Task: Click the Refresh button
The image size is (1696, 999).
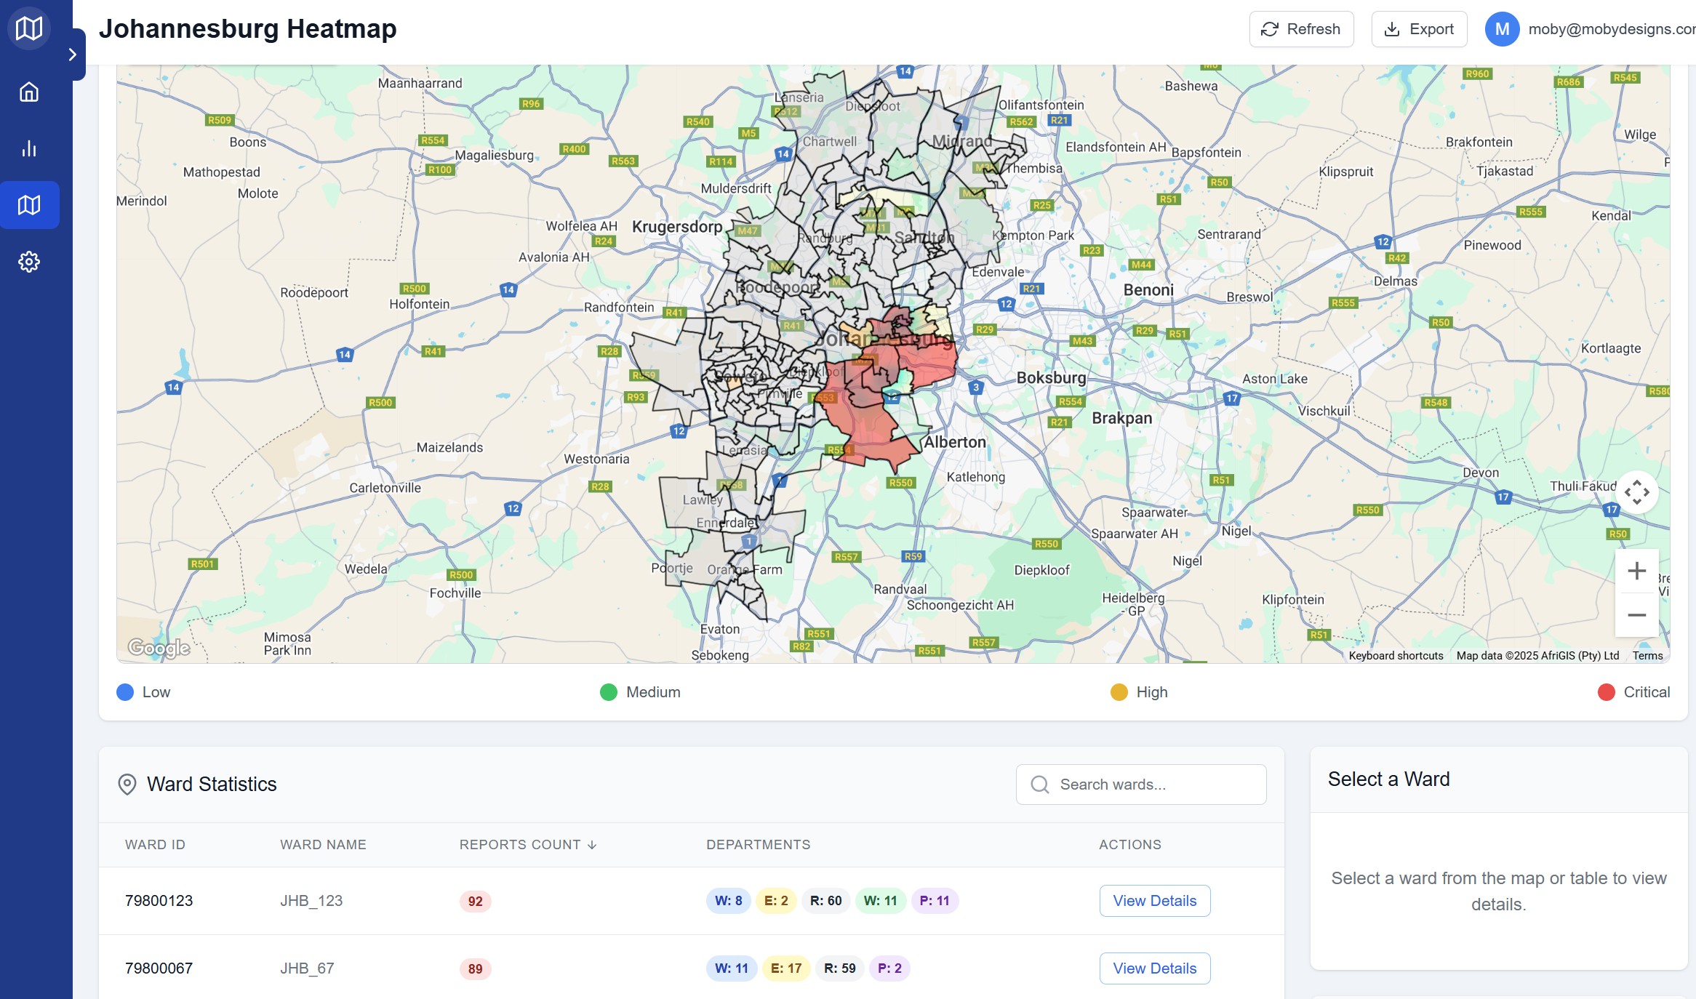Action: point(1300,29)
